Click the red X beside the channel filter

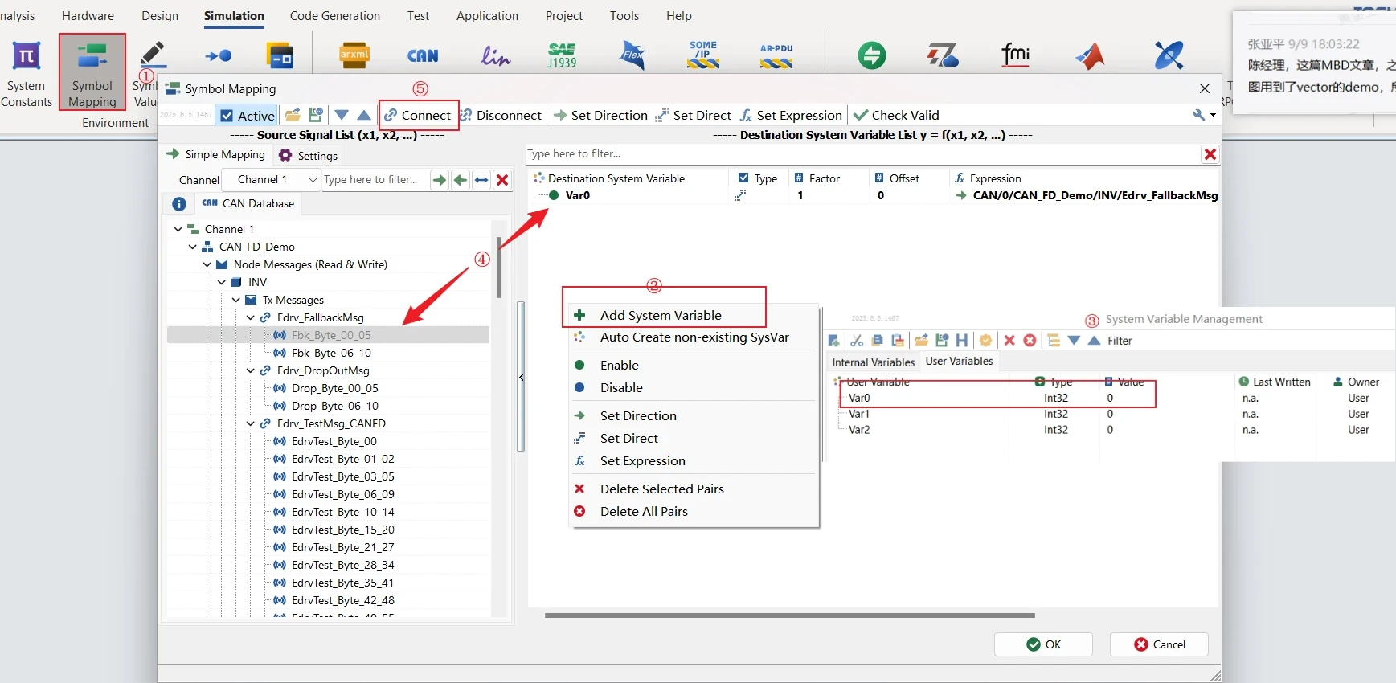(x=502, y=180)
